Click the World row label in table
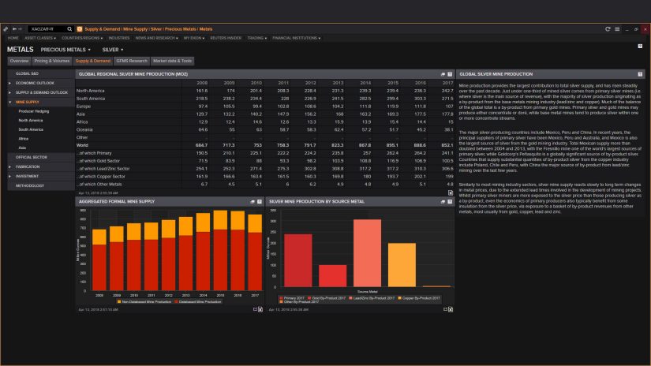This screenshot has width=651, height=366. click(82, 145)
